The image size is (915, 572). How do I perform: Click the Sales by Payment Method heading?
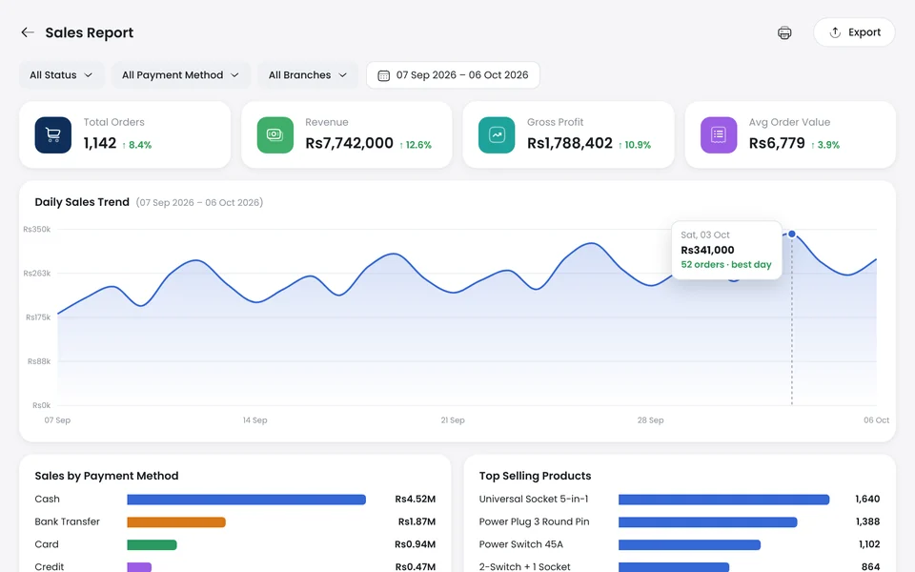tap(106, 476)
